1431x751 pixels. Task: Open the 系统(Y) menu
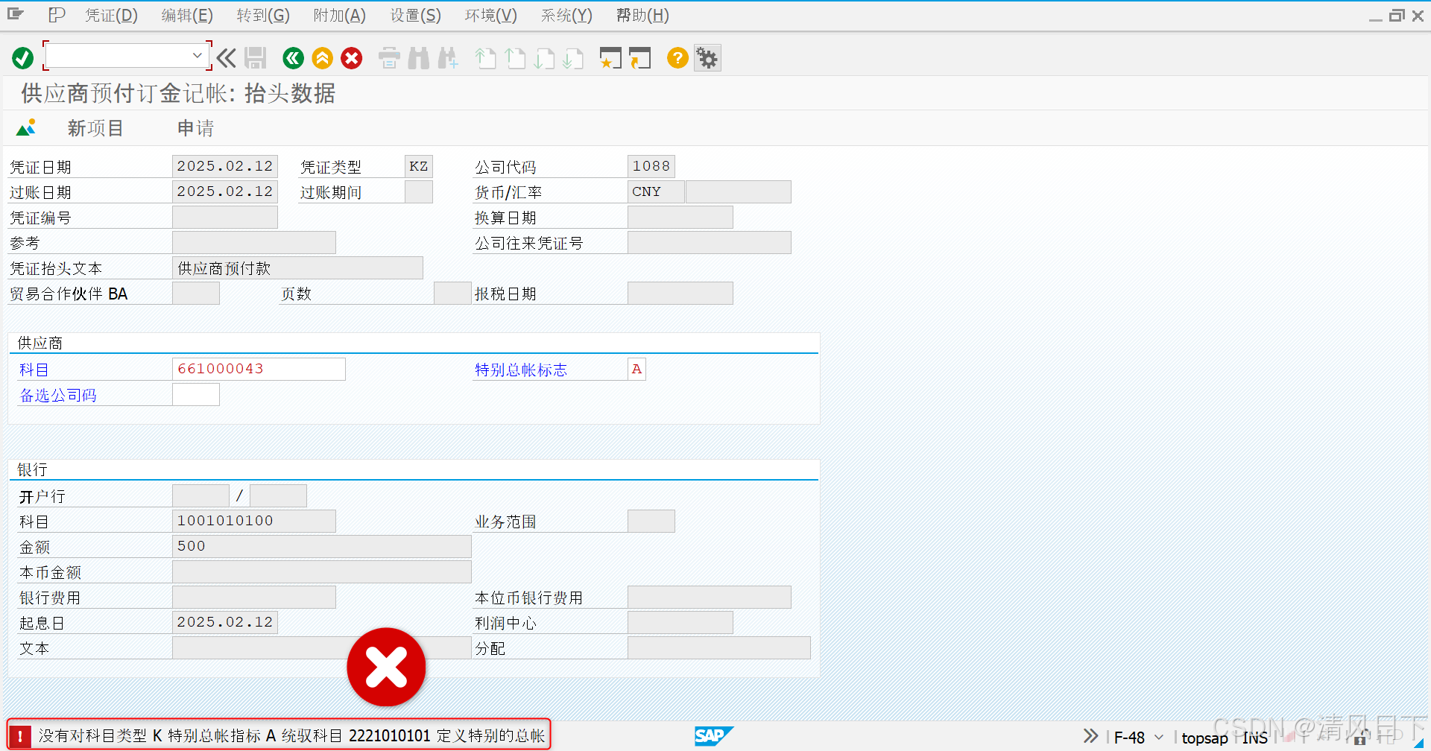click(x=566, y=15)
